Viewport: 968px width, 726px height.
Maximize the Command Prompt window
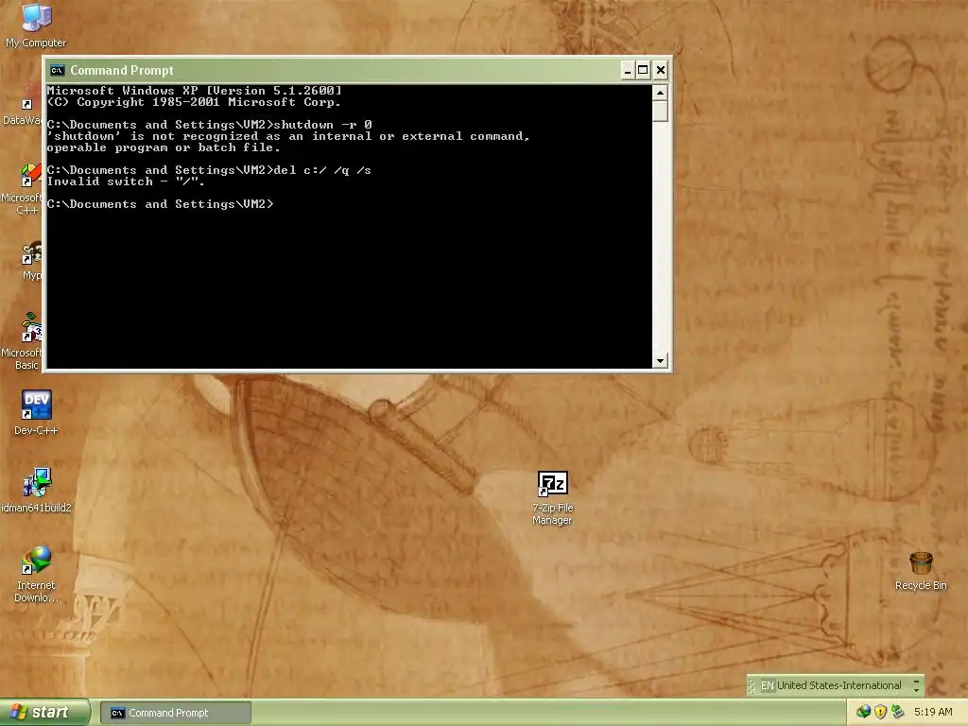(x=643, y=70)
